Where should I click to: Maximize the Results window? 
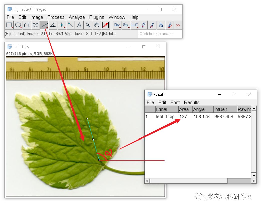234,95
